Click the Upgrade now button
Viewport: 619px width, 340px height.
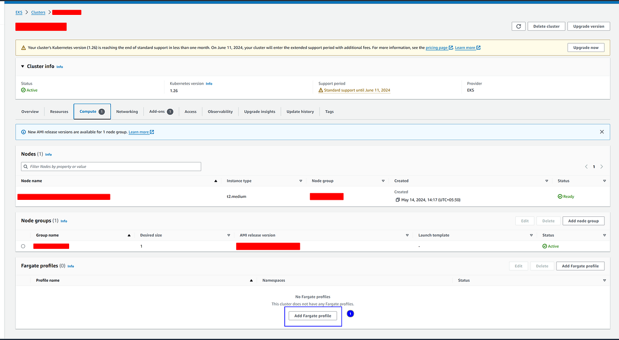pyautogui.click(x=585, y=47)
